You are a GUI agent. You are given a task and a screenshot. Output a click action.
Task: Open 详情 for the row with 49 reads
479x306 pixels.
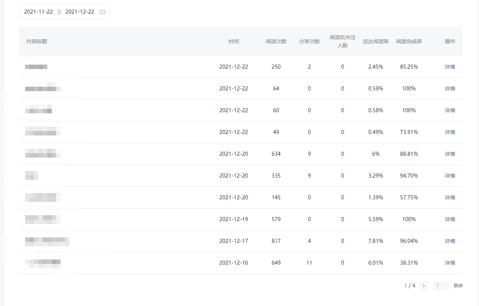pos(450,132)
